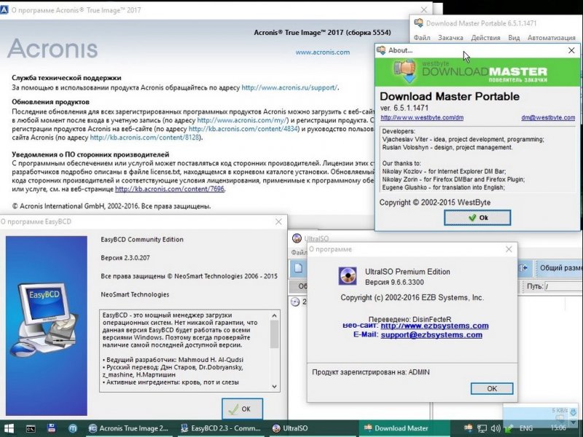This screenshot has width=583, height=437.
Task: Click the volume speaker tray icon
Action: tap(496, 428)
